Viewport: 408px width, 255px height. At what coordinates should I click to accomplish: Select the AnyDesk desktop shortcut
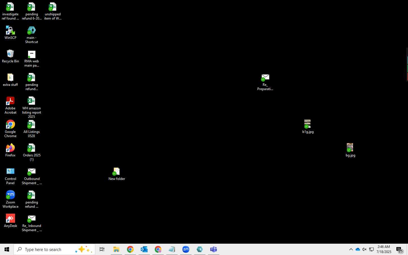coord(10,221)
